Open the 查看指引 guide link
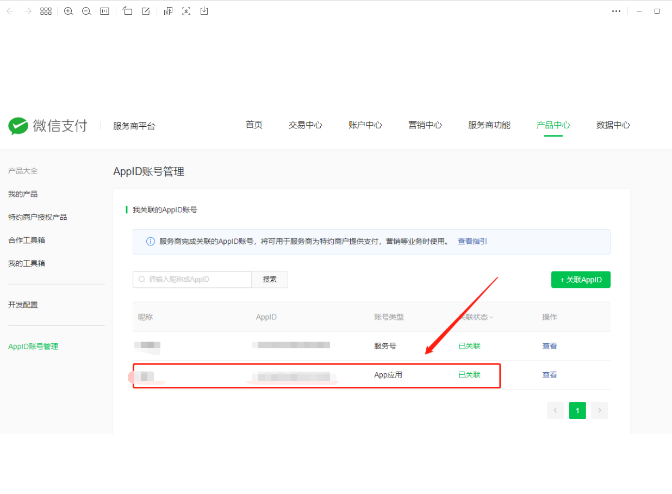Viewport: 672px width, 494px height. click(x=472, y=242)
